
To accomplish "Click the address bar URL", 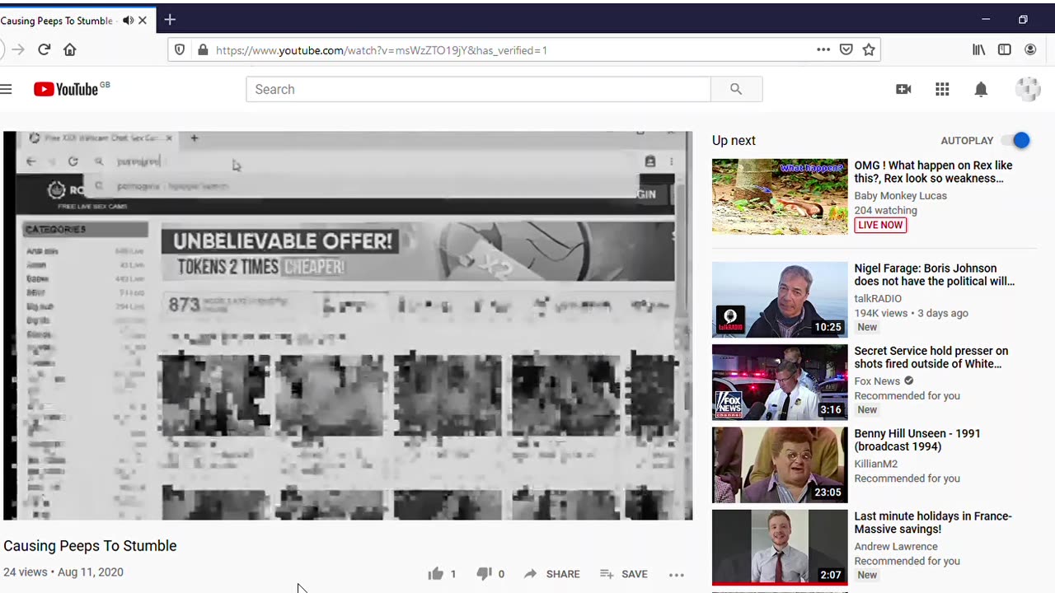I will (x=382, y=50).
